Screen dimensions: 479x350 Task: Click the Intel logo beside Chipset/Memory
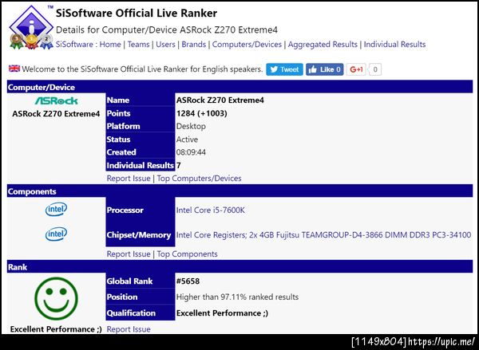(x=56, y=234)
